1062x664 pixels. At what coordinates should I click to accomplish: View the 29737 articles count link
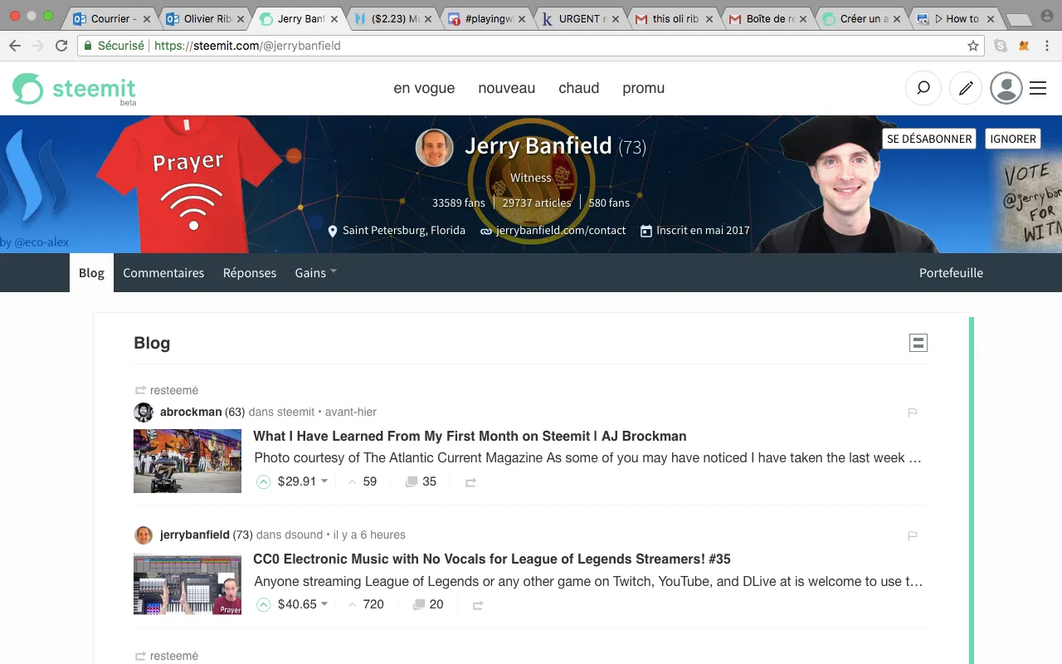click(537, 203)
